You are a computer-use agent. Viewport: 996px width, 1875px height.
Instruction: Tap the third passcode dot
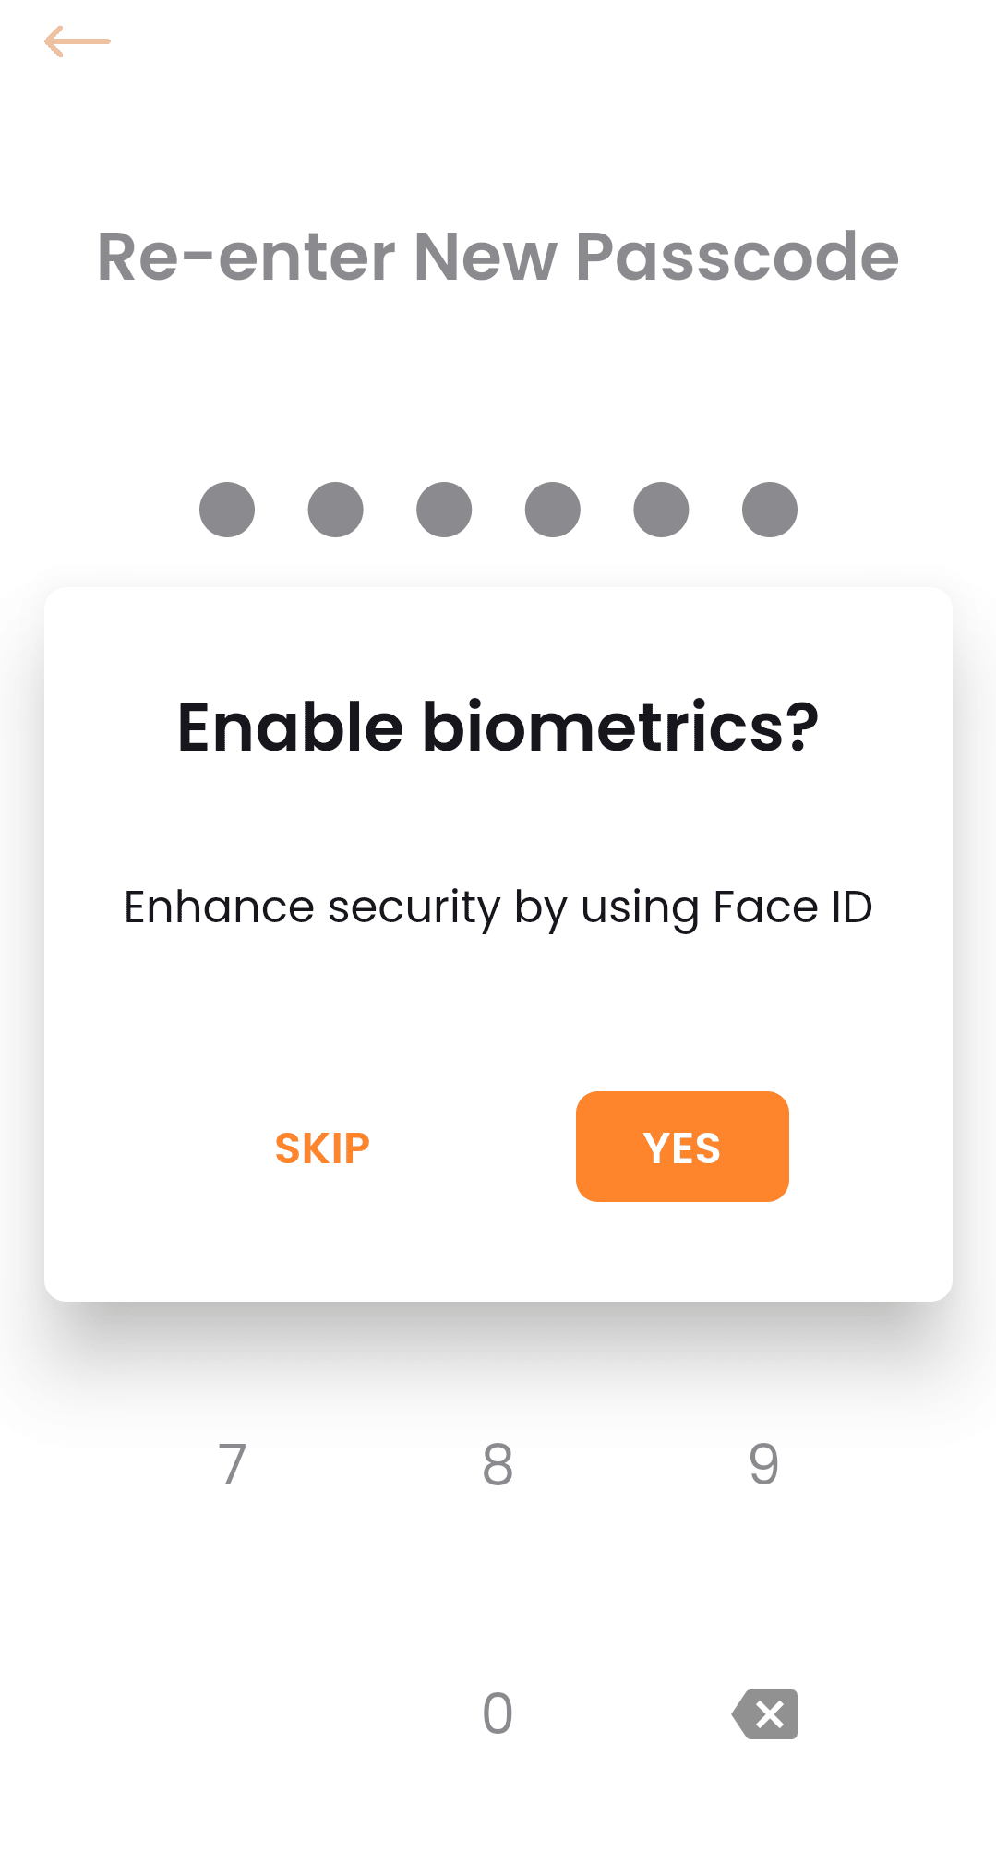pyautogui.click(x=444, y=510)
